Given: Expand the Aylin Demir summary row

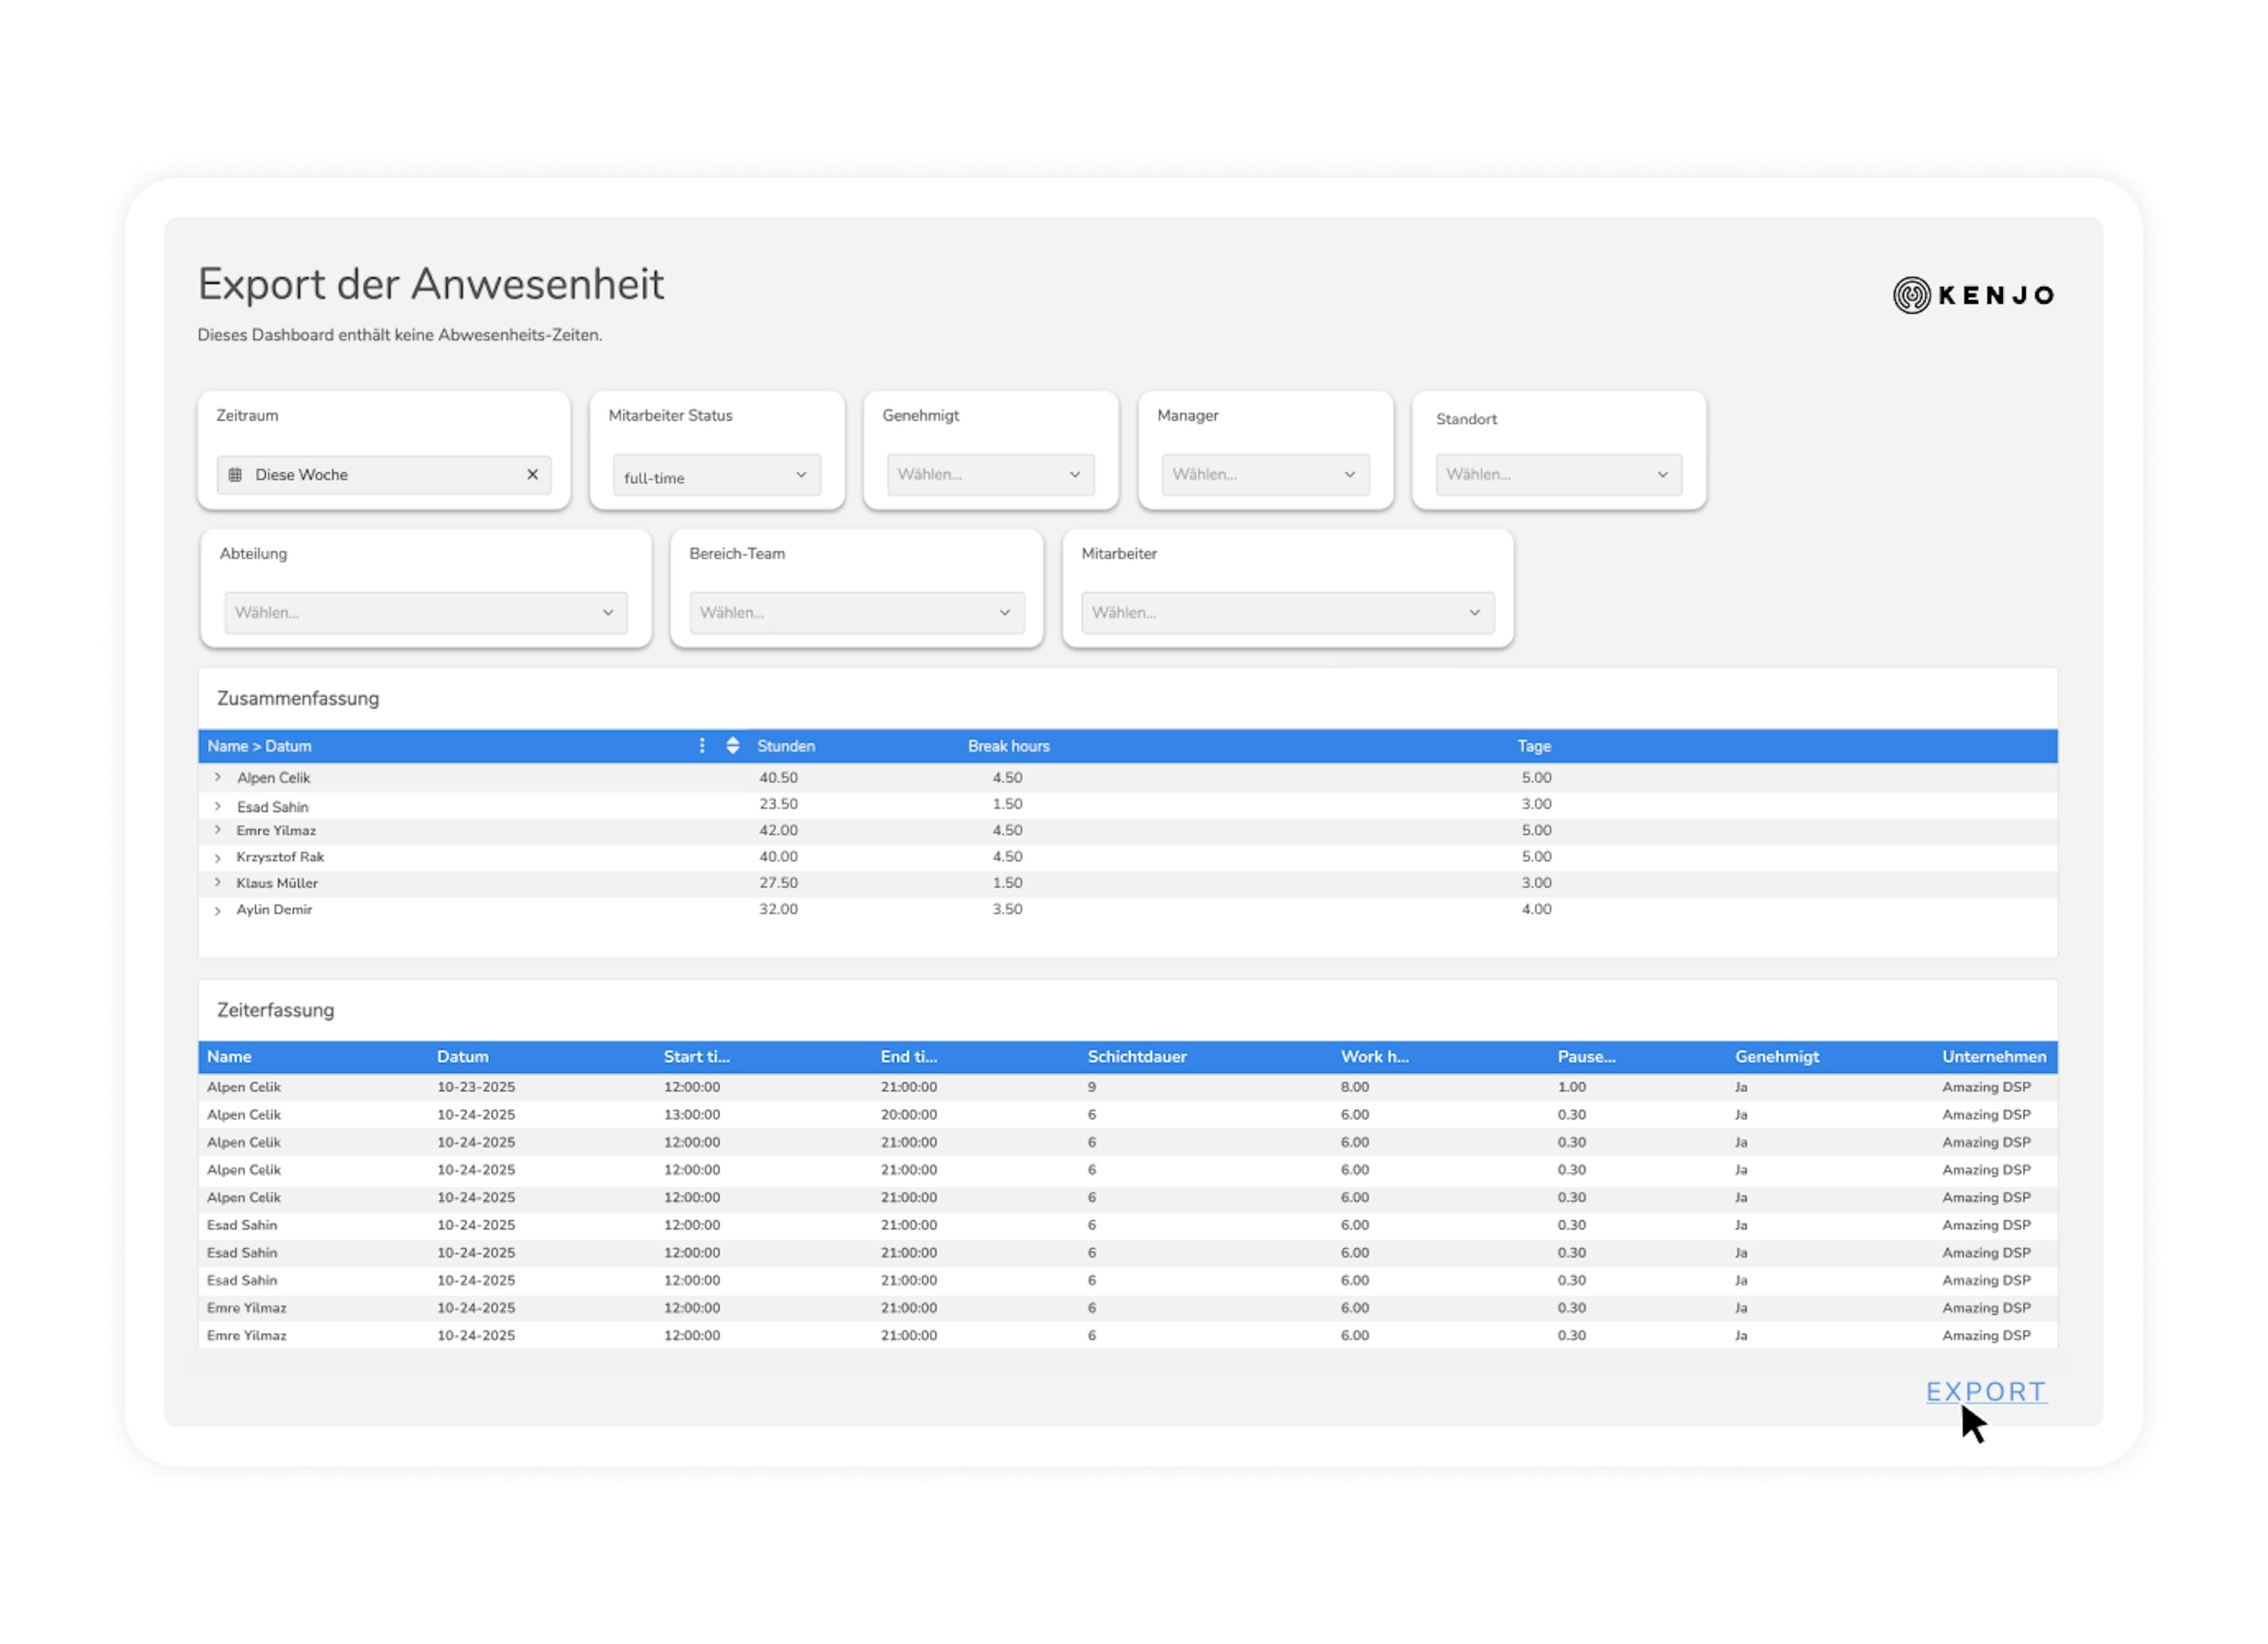Looking at the screenshot, I should (x=218, y=911).
